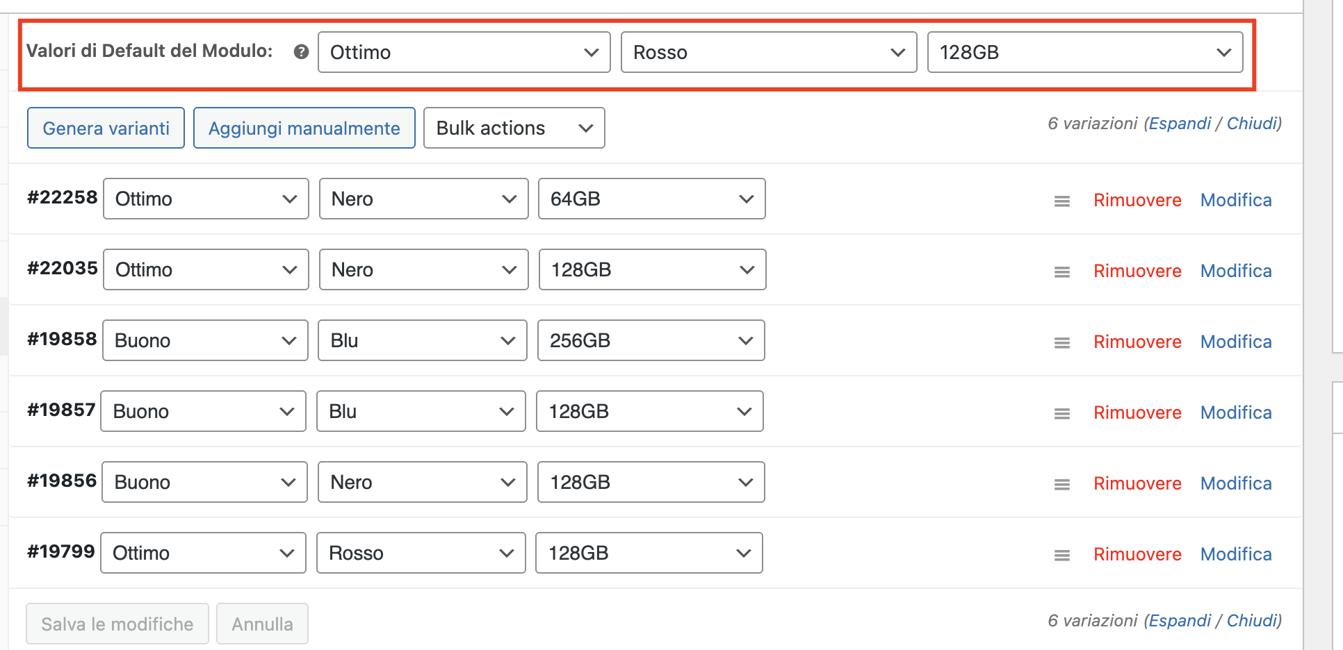Remove variation #22035
Image resolution: width=1343 pixels, height=650 pixels.
(1137, 271)
